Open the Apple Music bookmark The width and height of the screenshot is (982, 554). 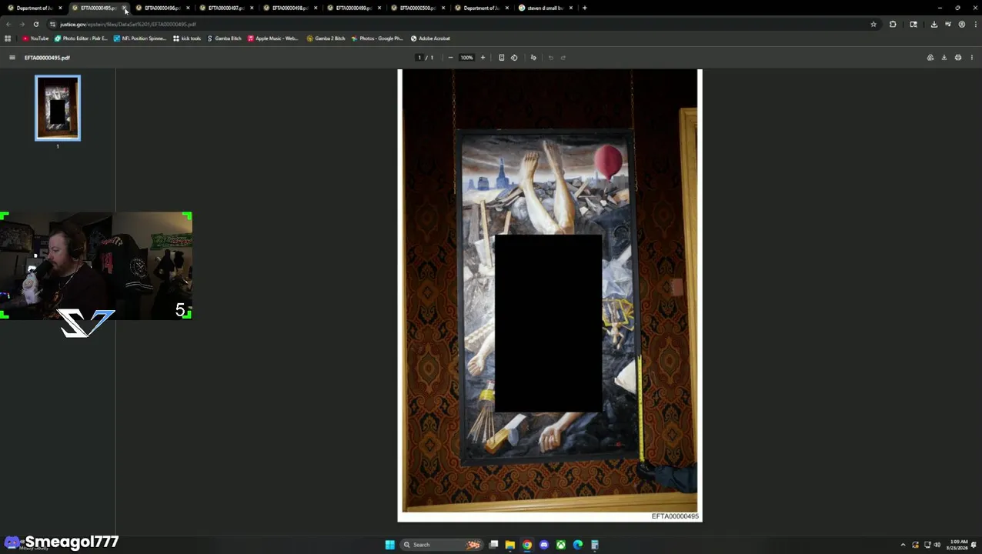pos(273,38)
